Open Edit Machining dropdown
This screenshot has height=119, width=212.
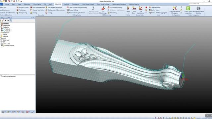coord(140,10)
